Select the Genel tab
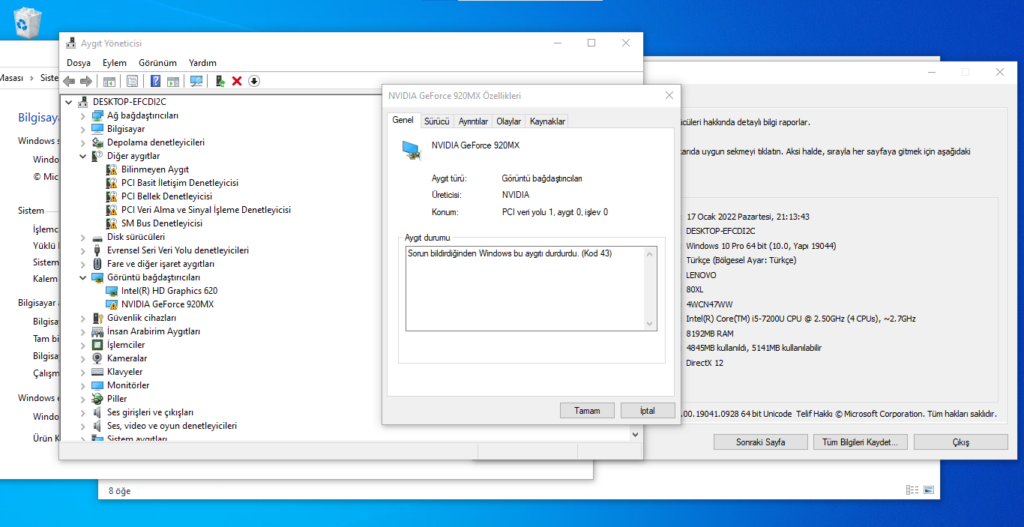1024x527 pixels. (403, 120)
